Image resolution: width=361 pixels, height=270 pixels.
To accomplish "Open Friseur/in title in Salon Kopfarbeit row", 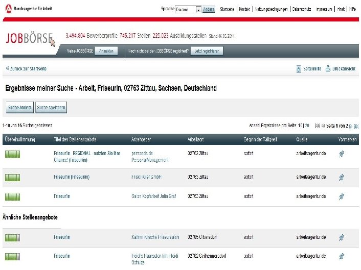I will click(x=62, y=196).
